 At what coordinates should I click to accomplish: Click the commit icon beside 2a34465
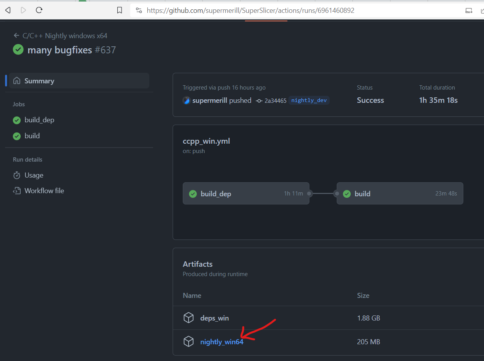pyautogui.click(x=259, y=100)
